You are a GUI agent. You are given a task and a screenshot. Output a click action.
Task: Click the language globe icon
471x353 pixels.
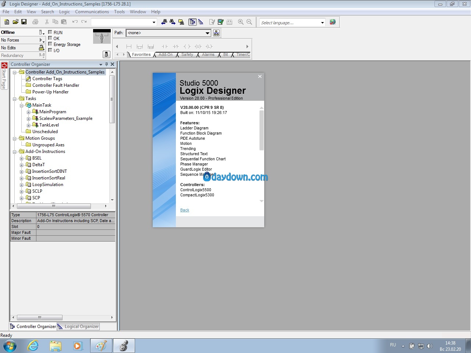tap(333, 22)
